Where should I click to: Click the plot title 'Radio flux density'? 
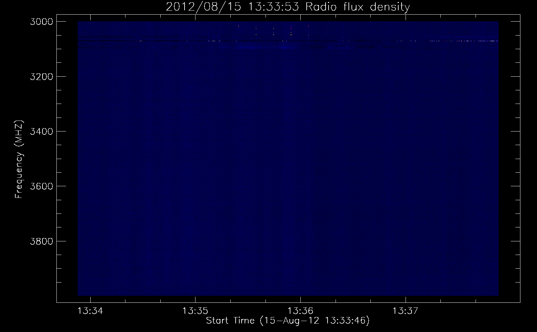(x=357, y=7)
